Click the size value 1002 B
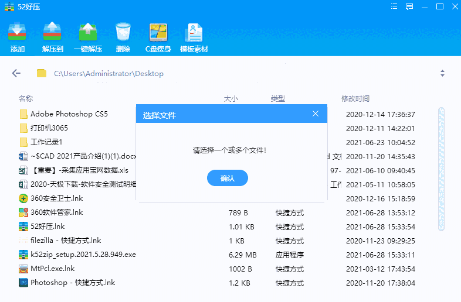The image size is (461, 302). pos(240,269)
